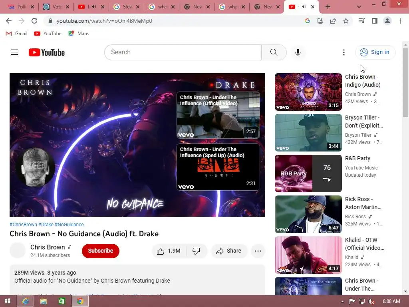Bookmark this page with the star icon
The image size is (409, 307).
coord(346,21)
